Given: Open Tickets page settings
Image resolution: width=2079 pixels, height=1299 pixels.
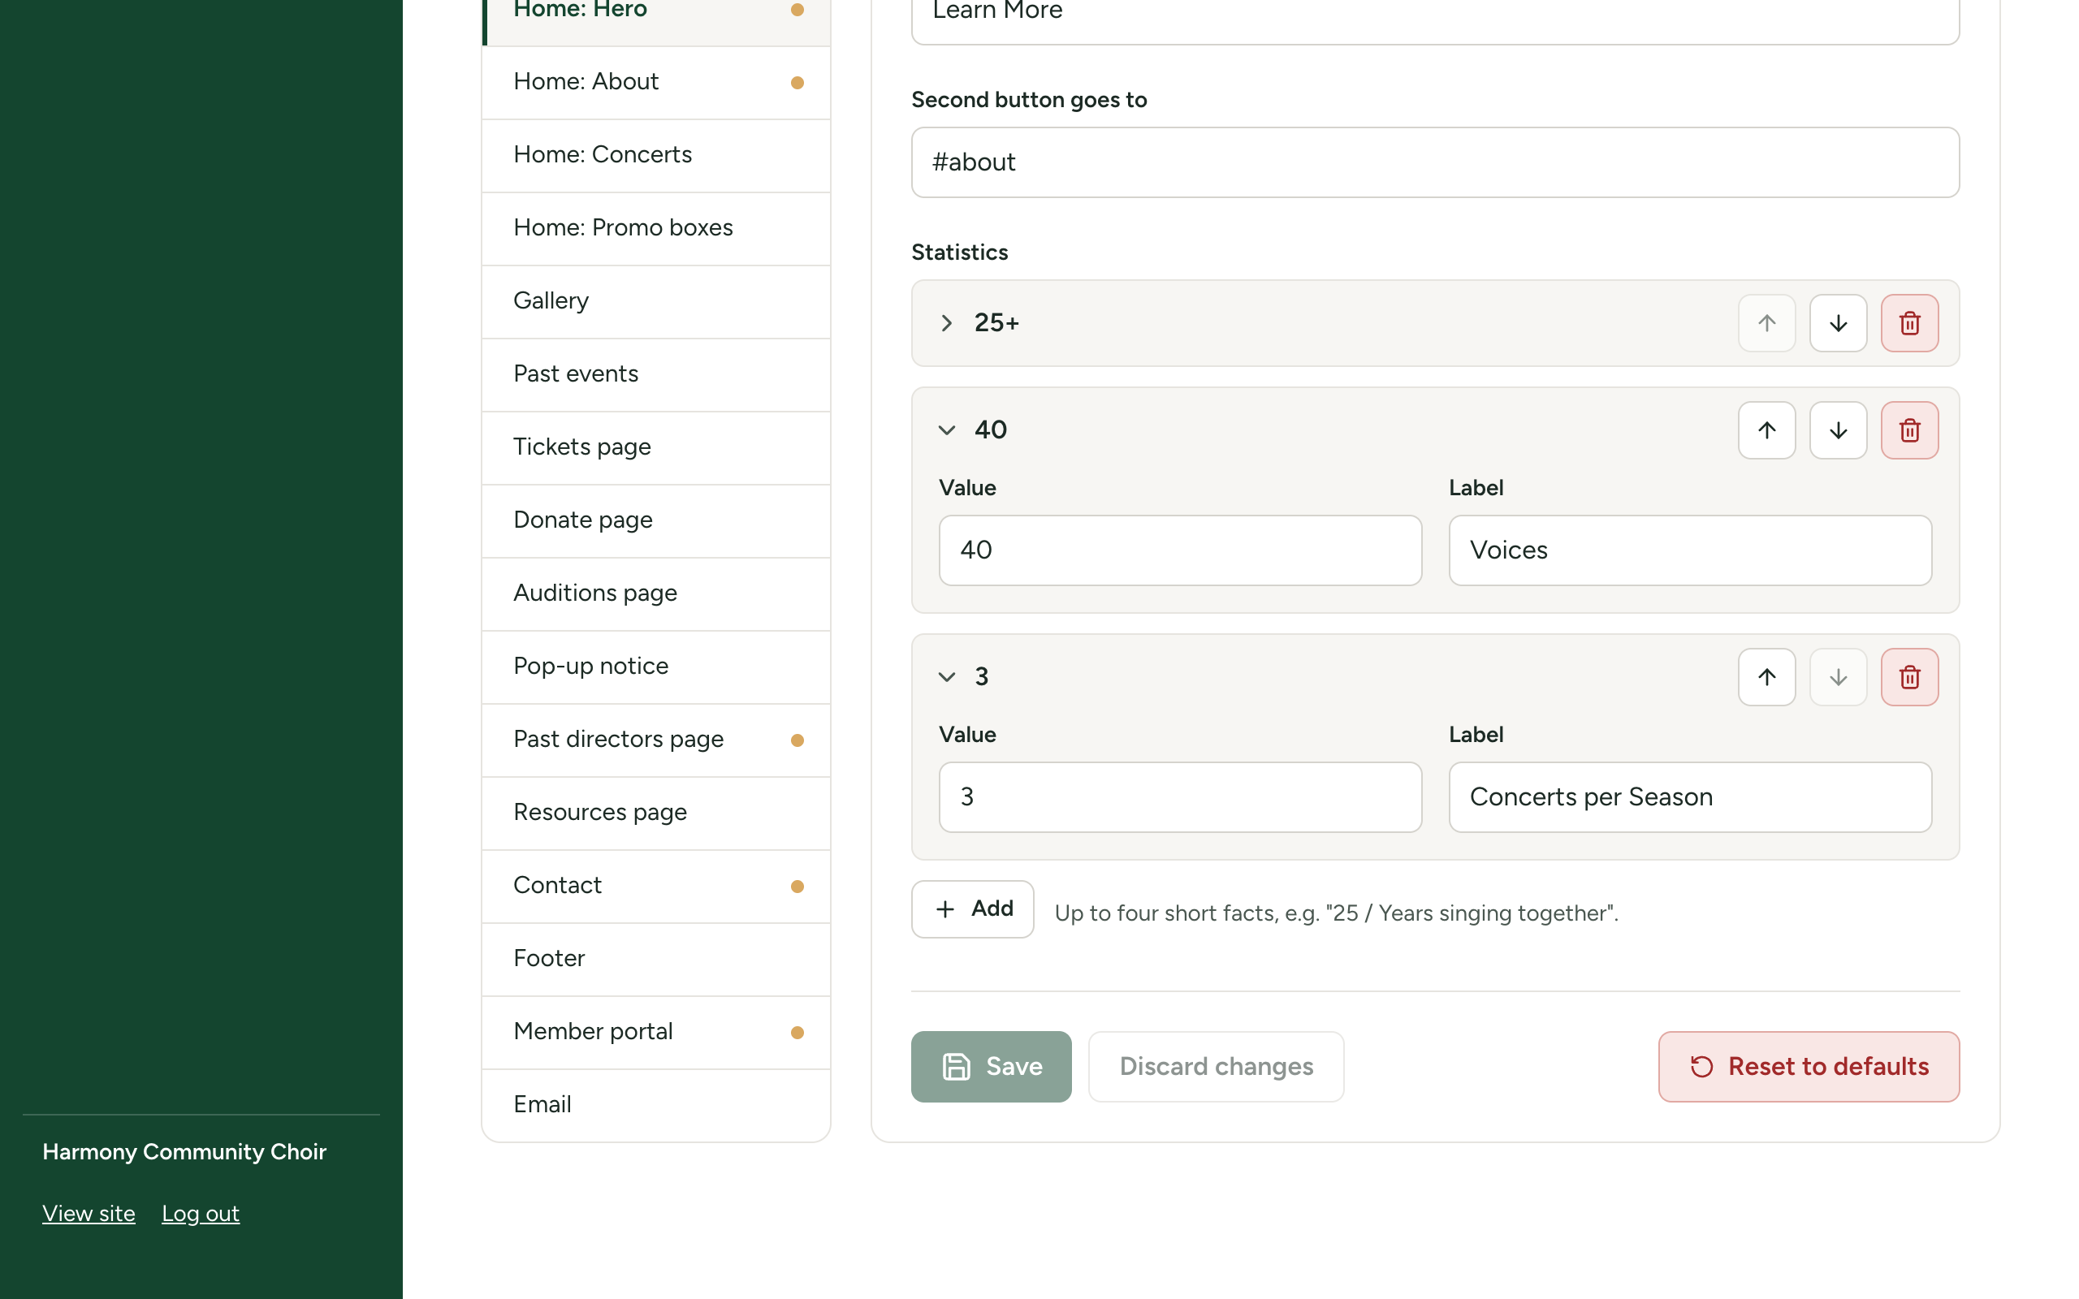Looking at the screenshot, I should coord(655,447).
